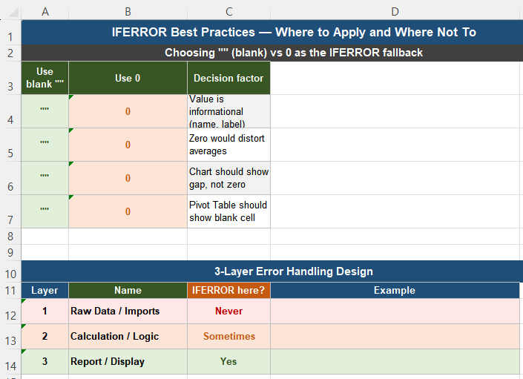Select the 'Layer' header cell
This screenshot has width=523, height=379.
[45, 290]
